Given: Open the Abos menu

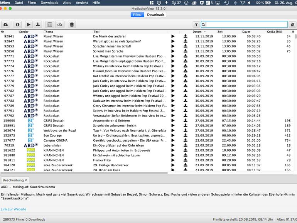Looking at the screenshot, I should click(67, 3).
